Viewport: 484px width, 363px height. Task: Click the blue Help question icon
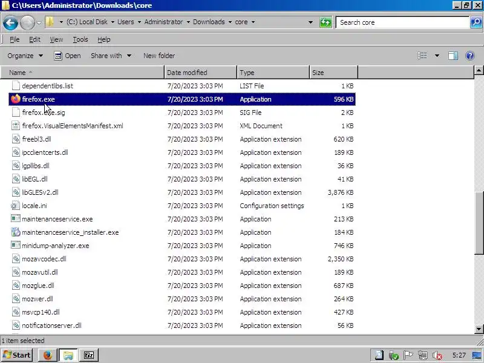470,56
